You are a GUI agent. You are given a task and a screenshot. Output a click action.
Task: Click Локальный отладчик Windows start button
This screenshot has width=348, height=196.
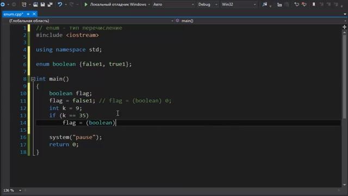[x=115, y=4]
